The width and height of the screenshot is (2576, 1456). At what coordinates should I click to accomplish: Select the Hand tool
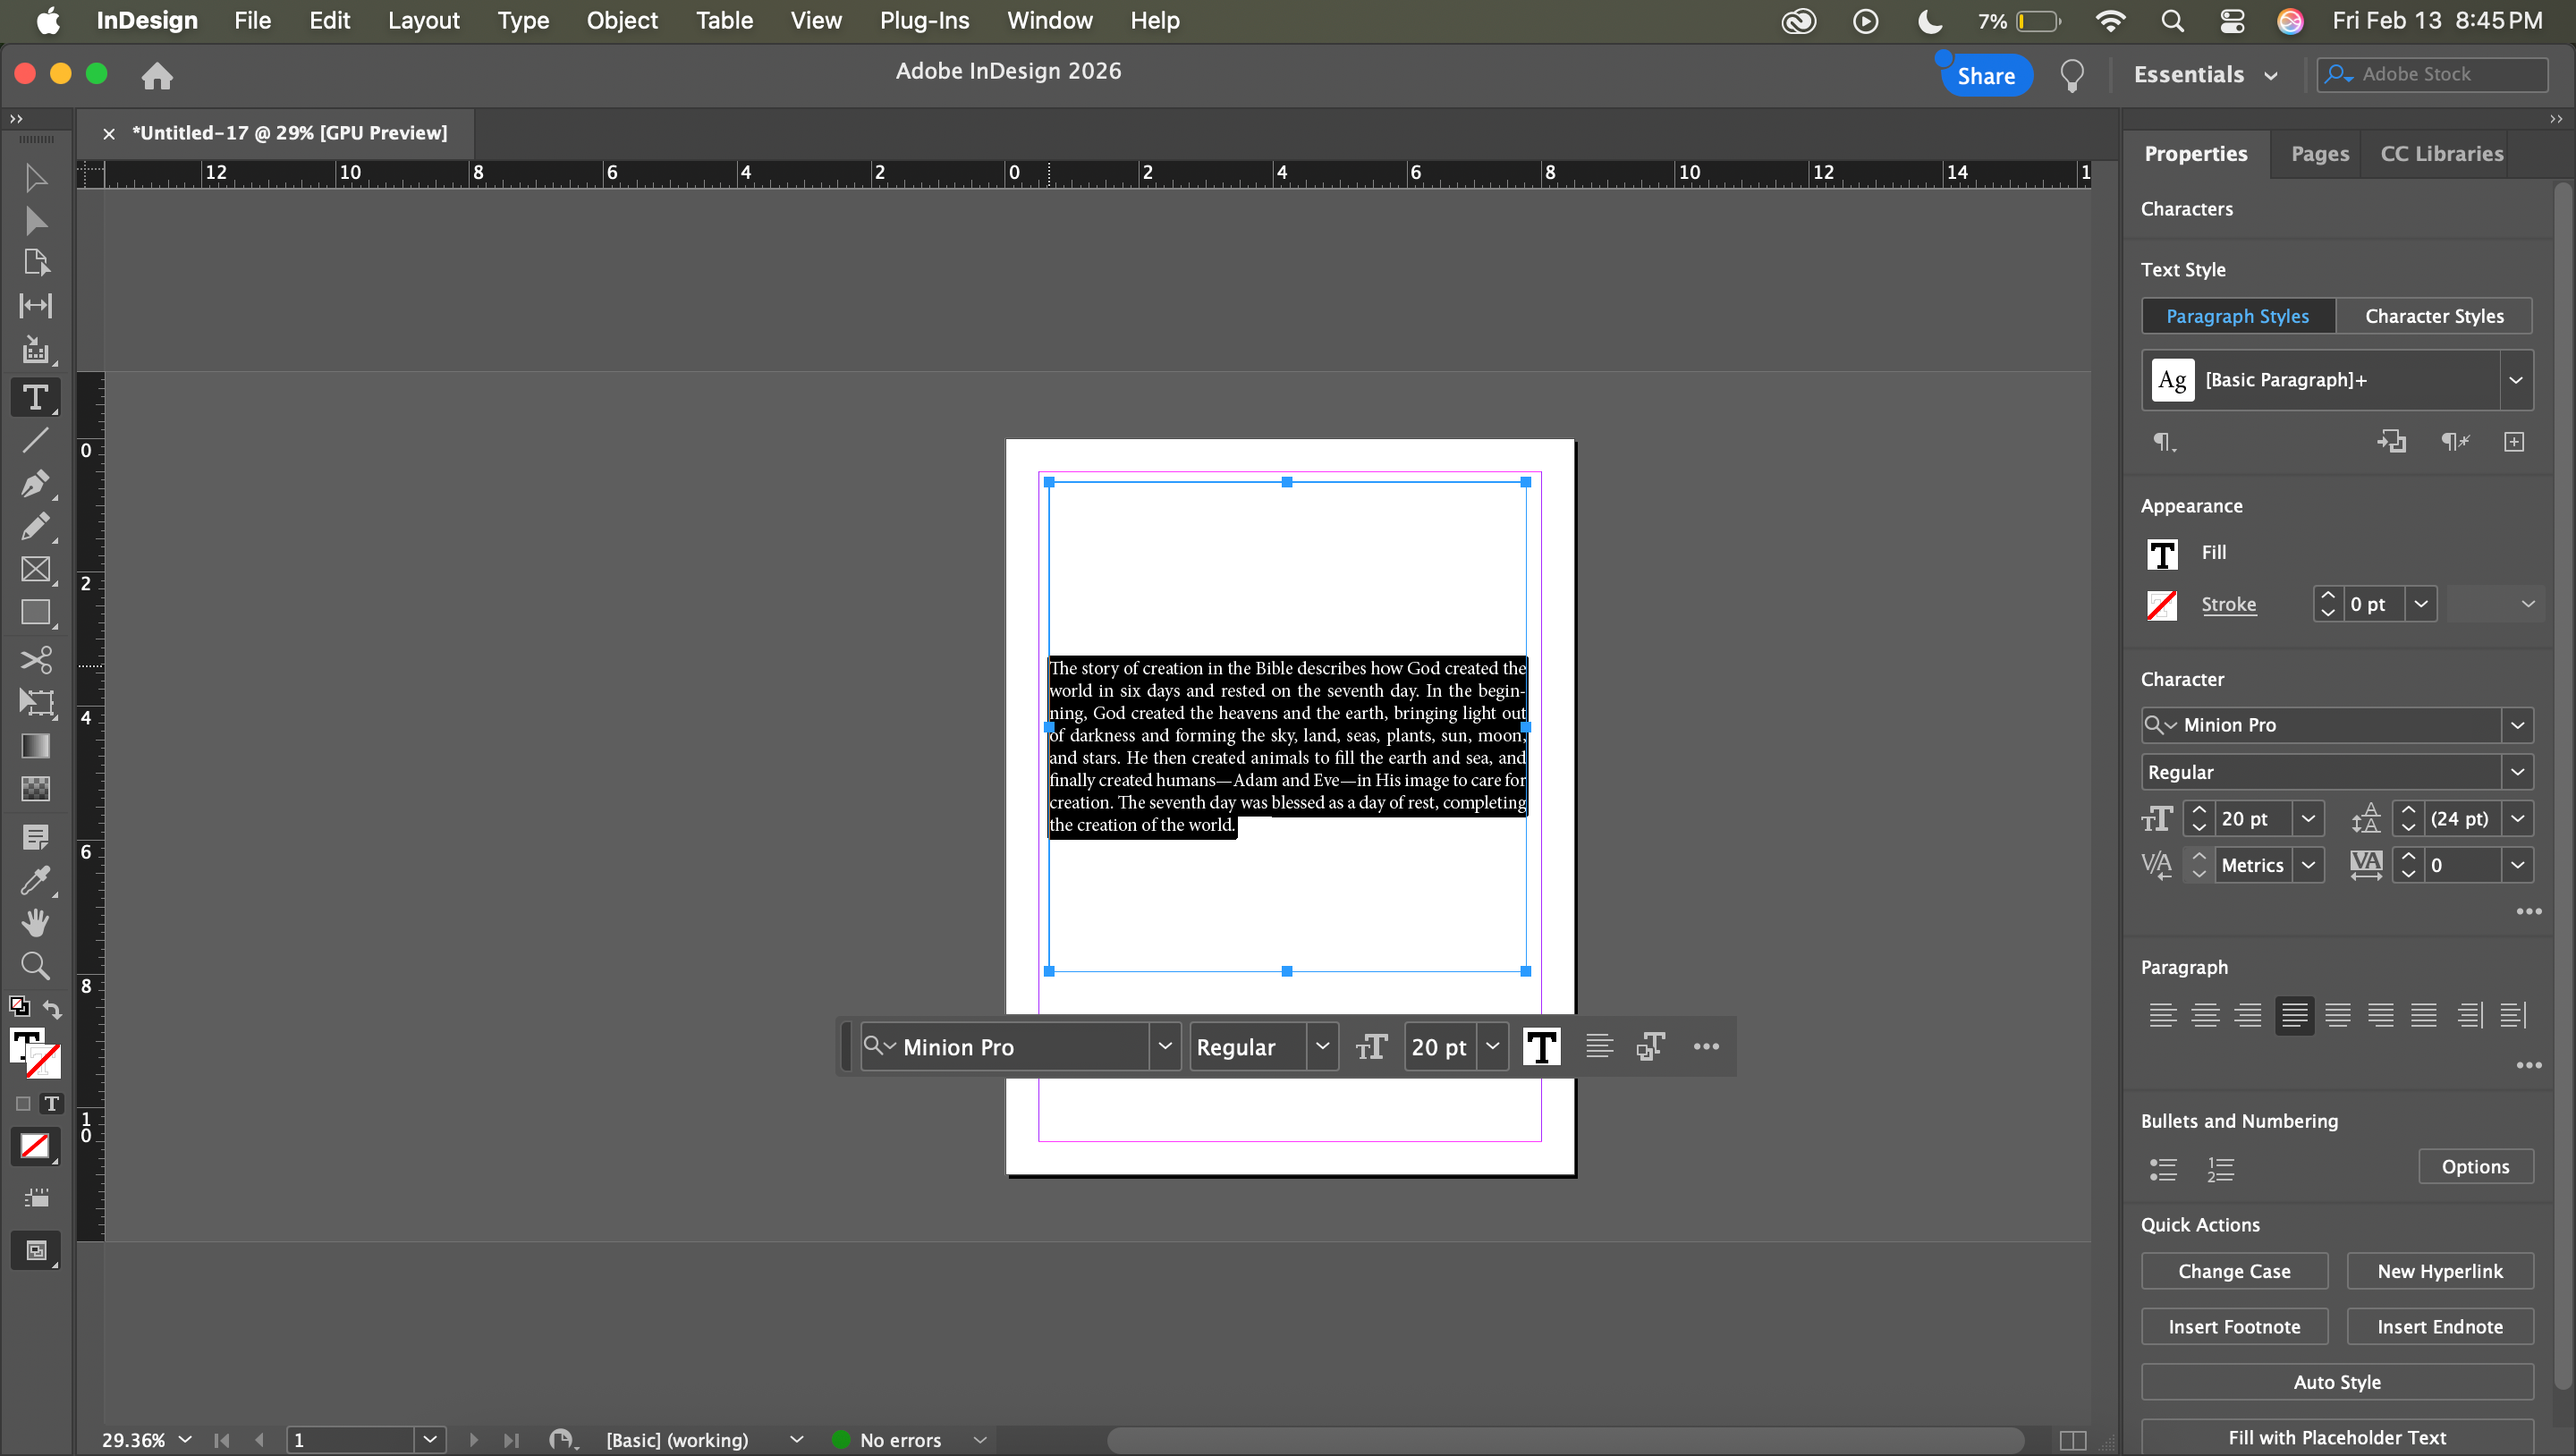point(35,922)
